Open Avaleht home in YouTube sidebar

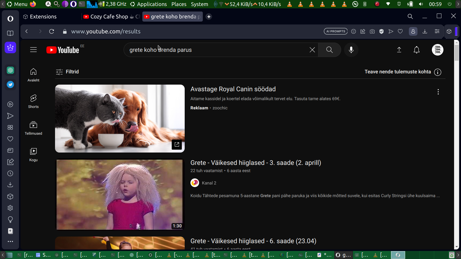pos(33,75)
